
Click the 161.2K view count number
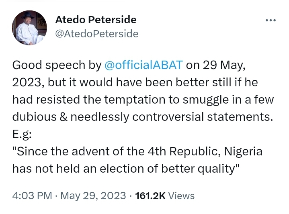[150, 196]
